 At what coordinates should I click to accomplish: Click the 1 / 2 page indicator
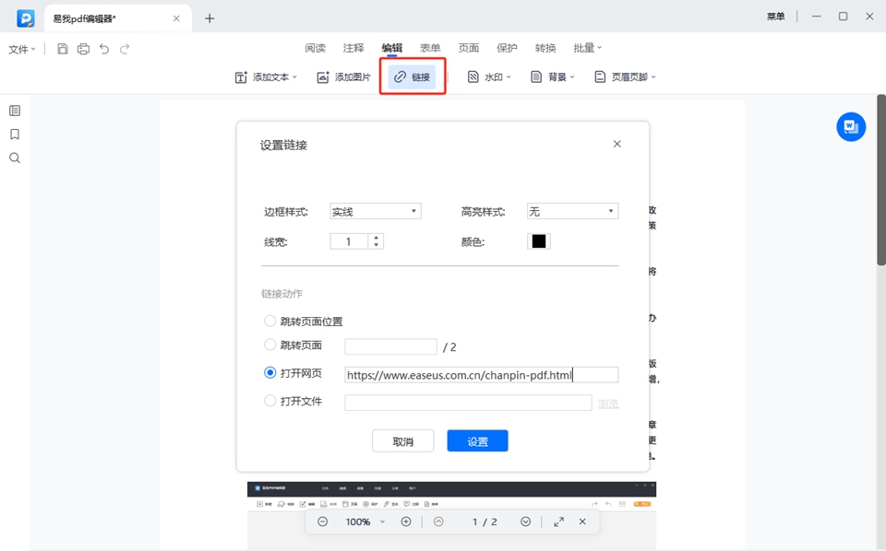[x=485, y=522]
